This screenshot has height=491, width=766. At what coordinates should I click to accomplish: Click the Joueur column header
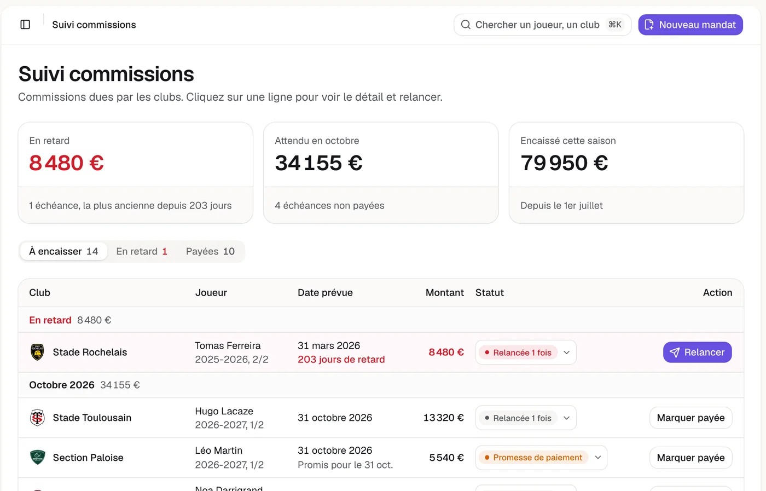pyautogui.click(x=211, y=293)
